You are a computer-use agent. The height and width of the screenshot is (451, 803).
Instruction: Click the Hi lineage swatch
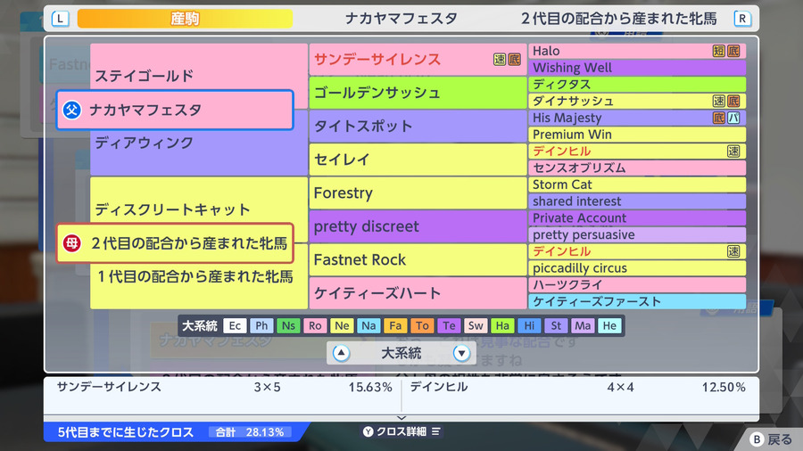tap(529, 325)
